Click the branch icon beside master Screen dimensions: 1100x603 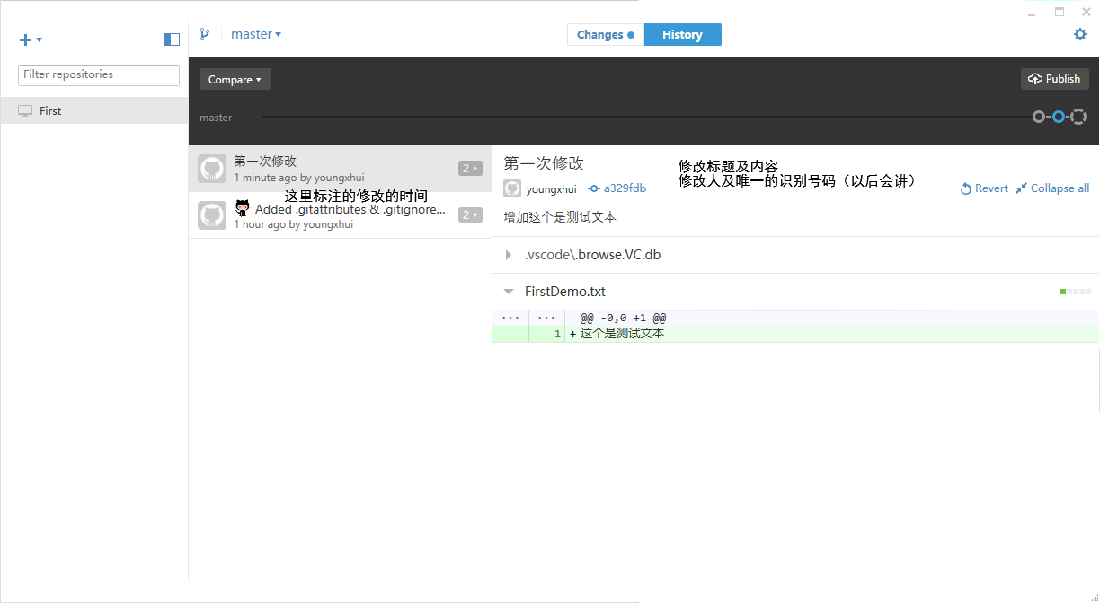[x=205, y=34]
